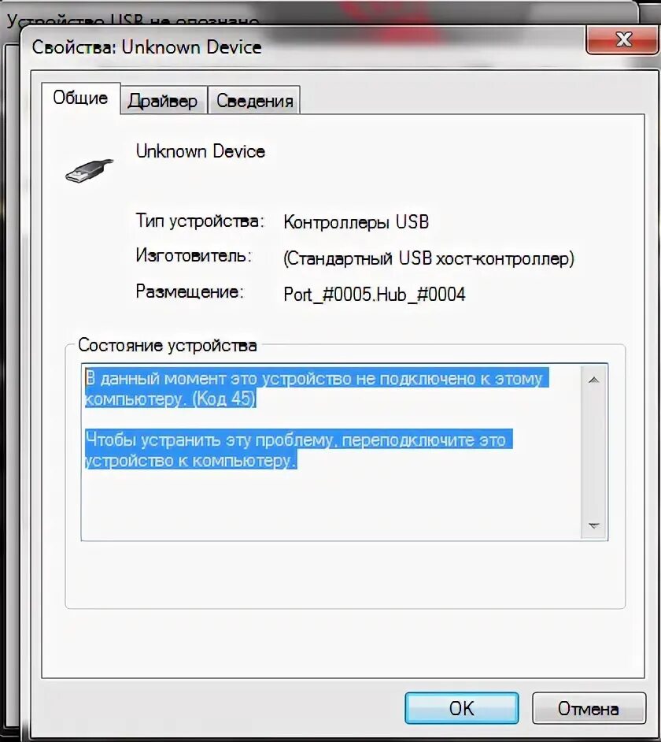Click the device status scrollbar track

(x=594, y=452)
